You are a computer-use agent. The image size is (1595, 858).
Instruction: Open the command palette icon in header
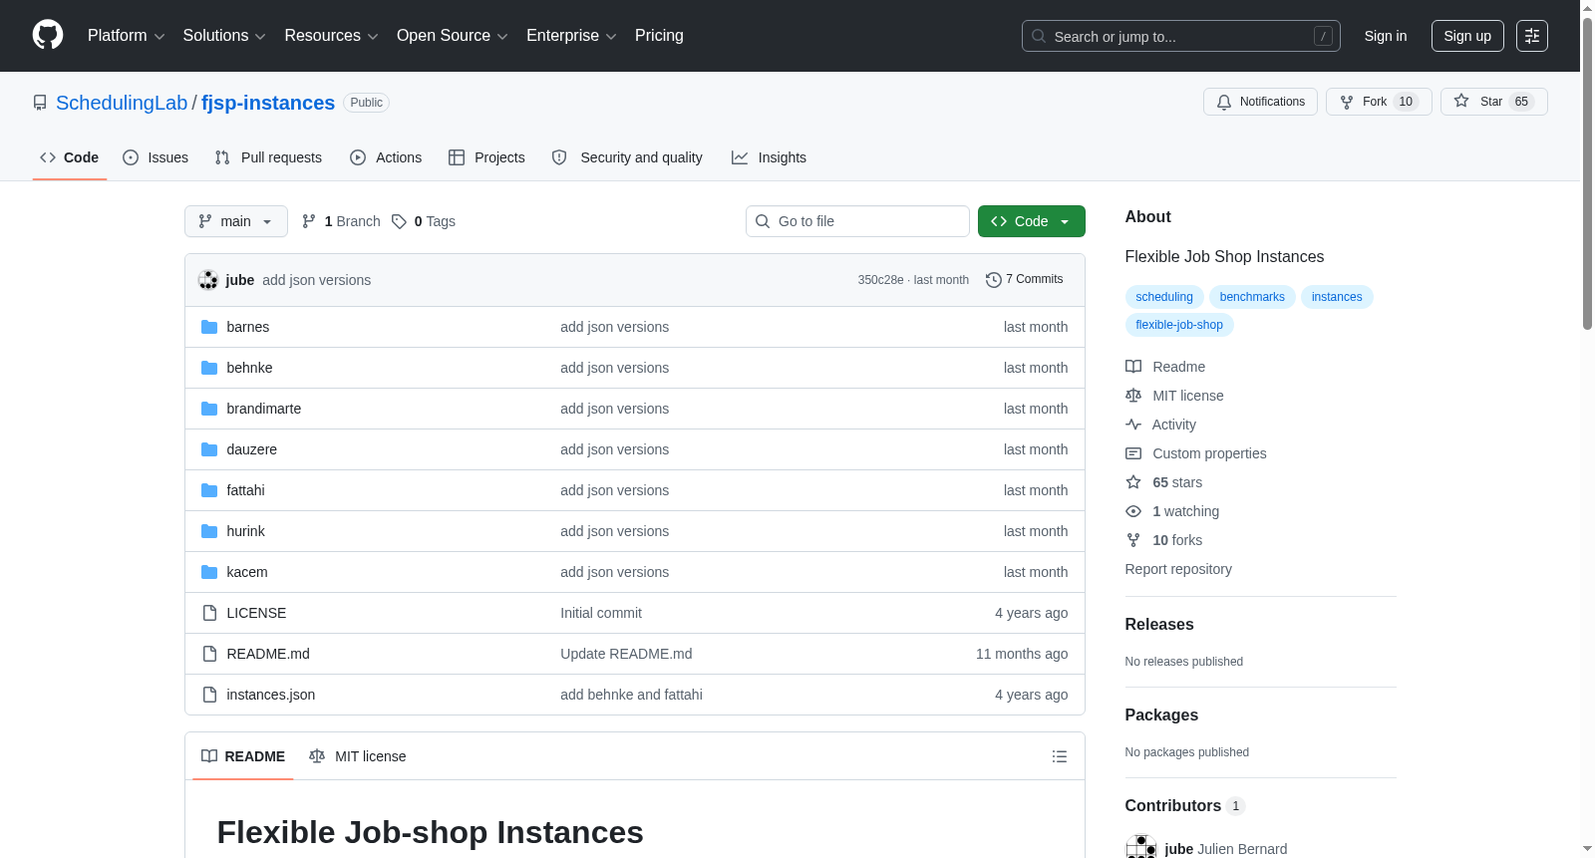pyautogui.click(x=1532, y=36)
